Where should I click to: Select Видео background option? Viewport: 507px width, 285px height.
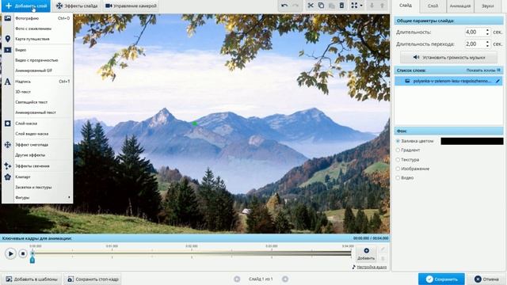pyautogui.click(x=398, y=177)
